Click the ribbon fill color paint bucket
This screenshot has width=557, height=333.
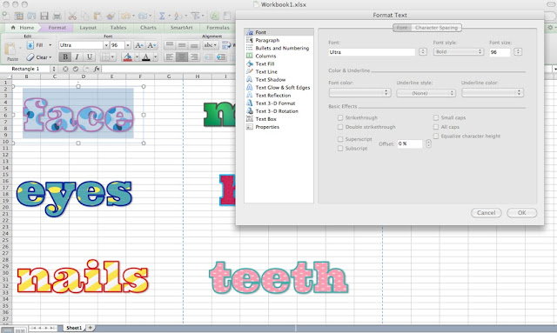pyautogui.click(x=127, y=57)
